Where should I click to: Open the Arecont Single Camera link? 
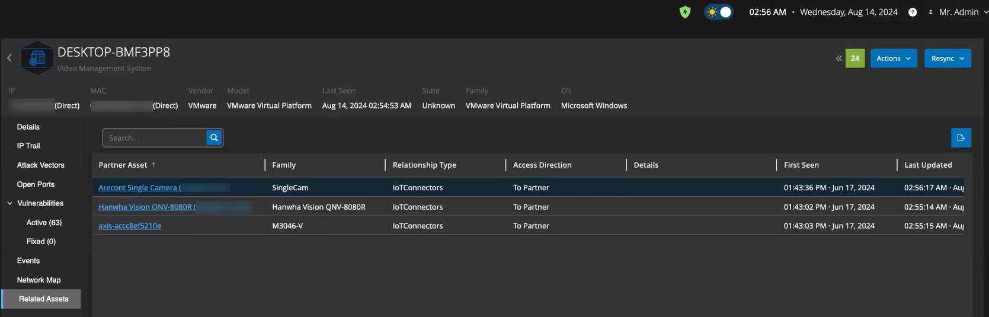(x=139, y=187)
